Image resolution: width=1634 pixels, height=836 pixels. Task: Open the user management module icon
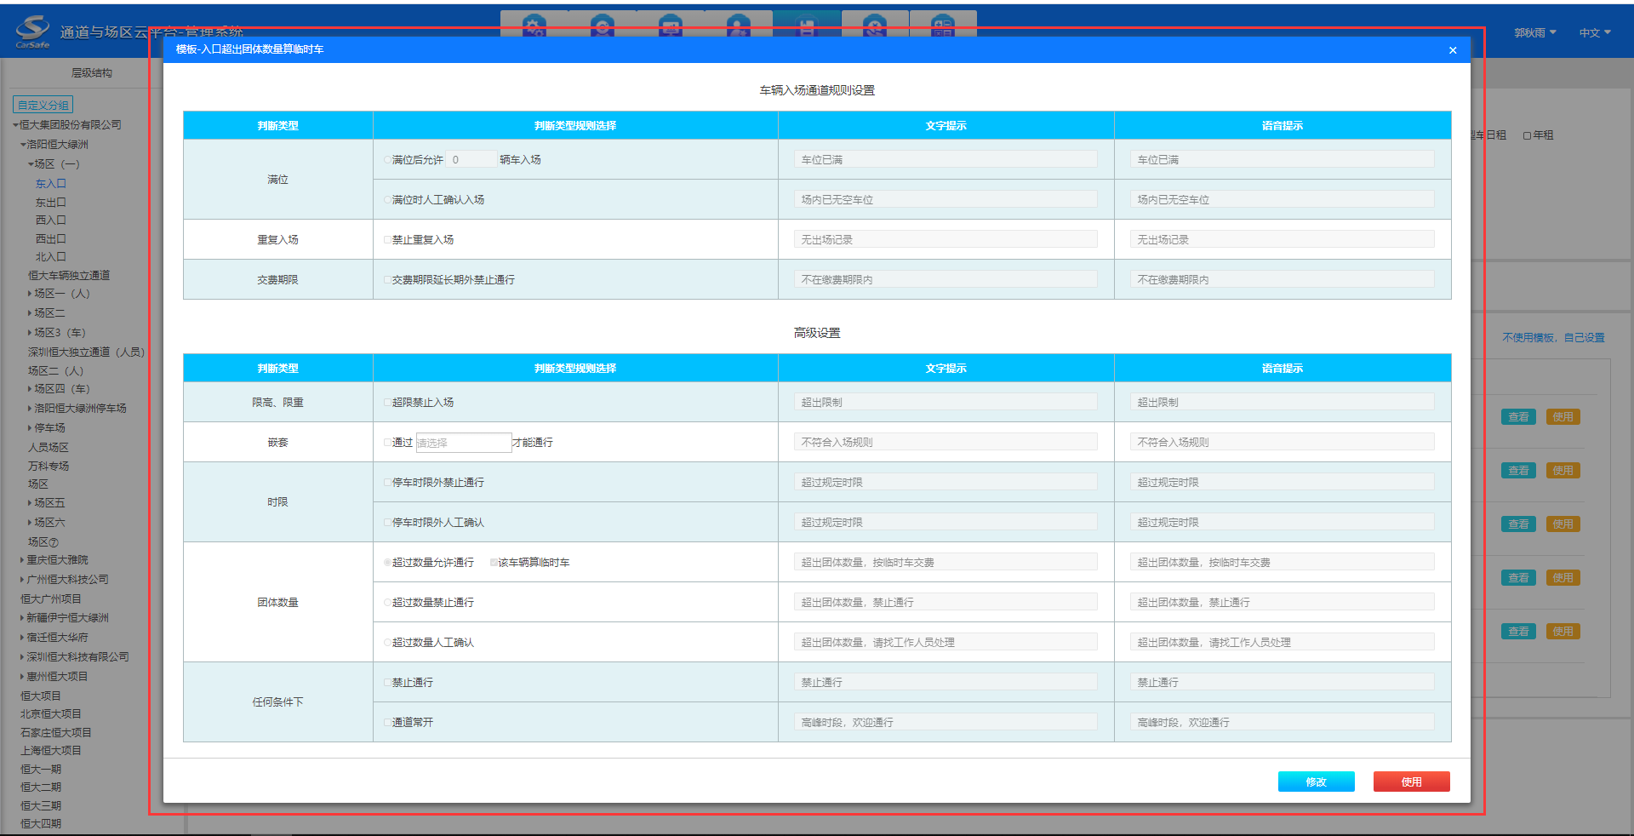coord(739,26)
